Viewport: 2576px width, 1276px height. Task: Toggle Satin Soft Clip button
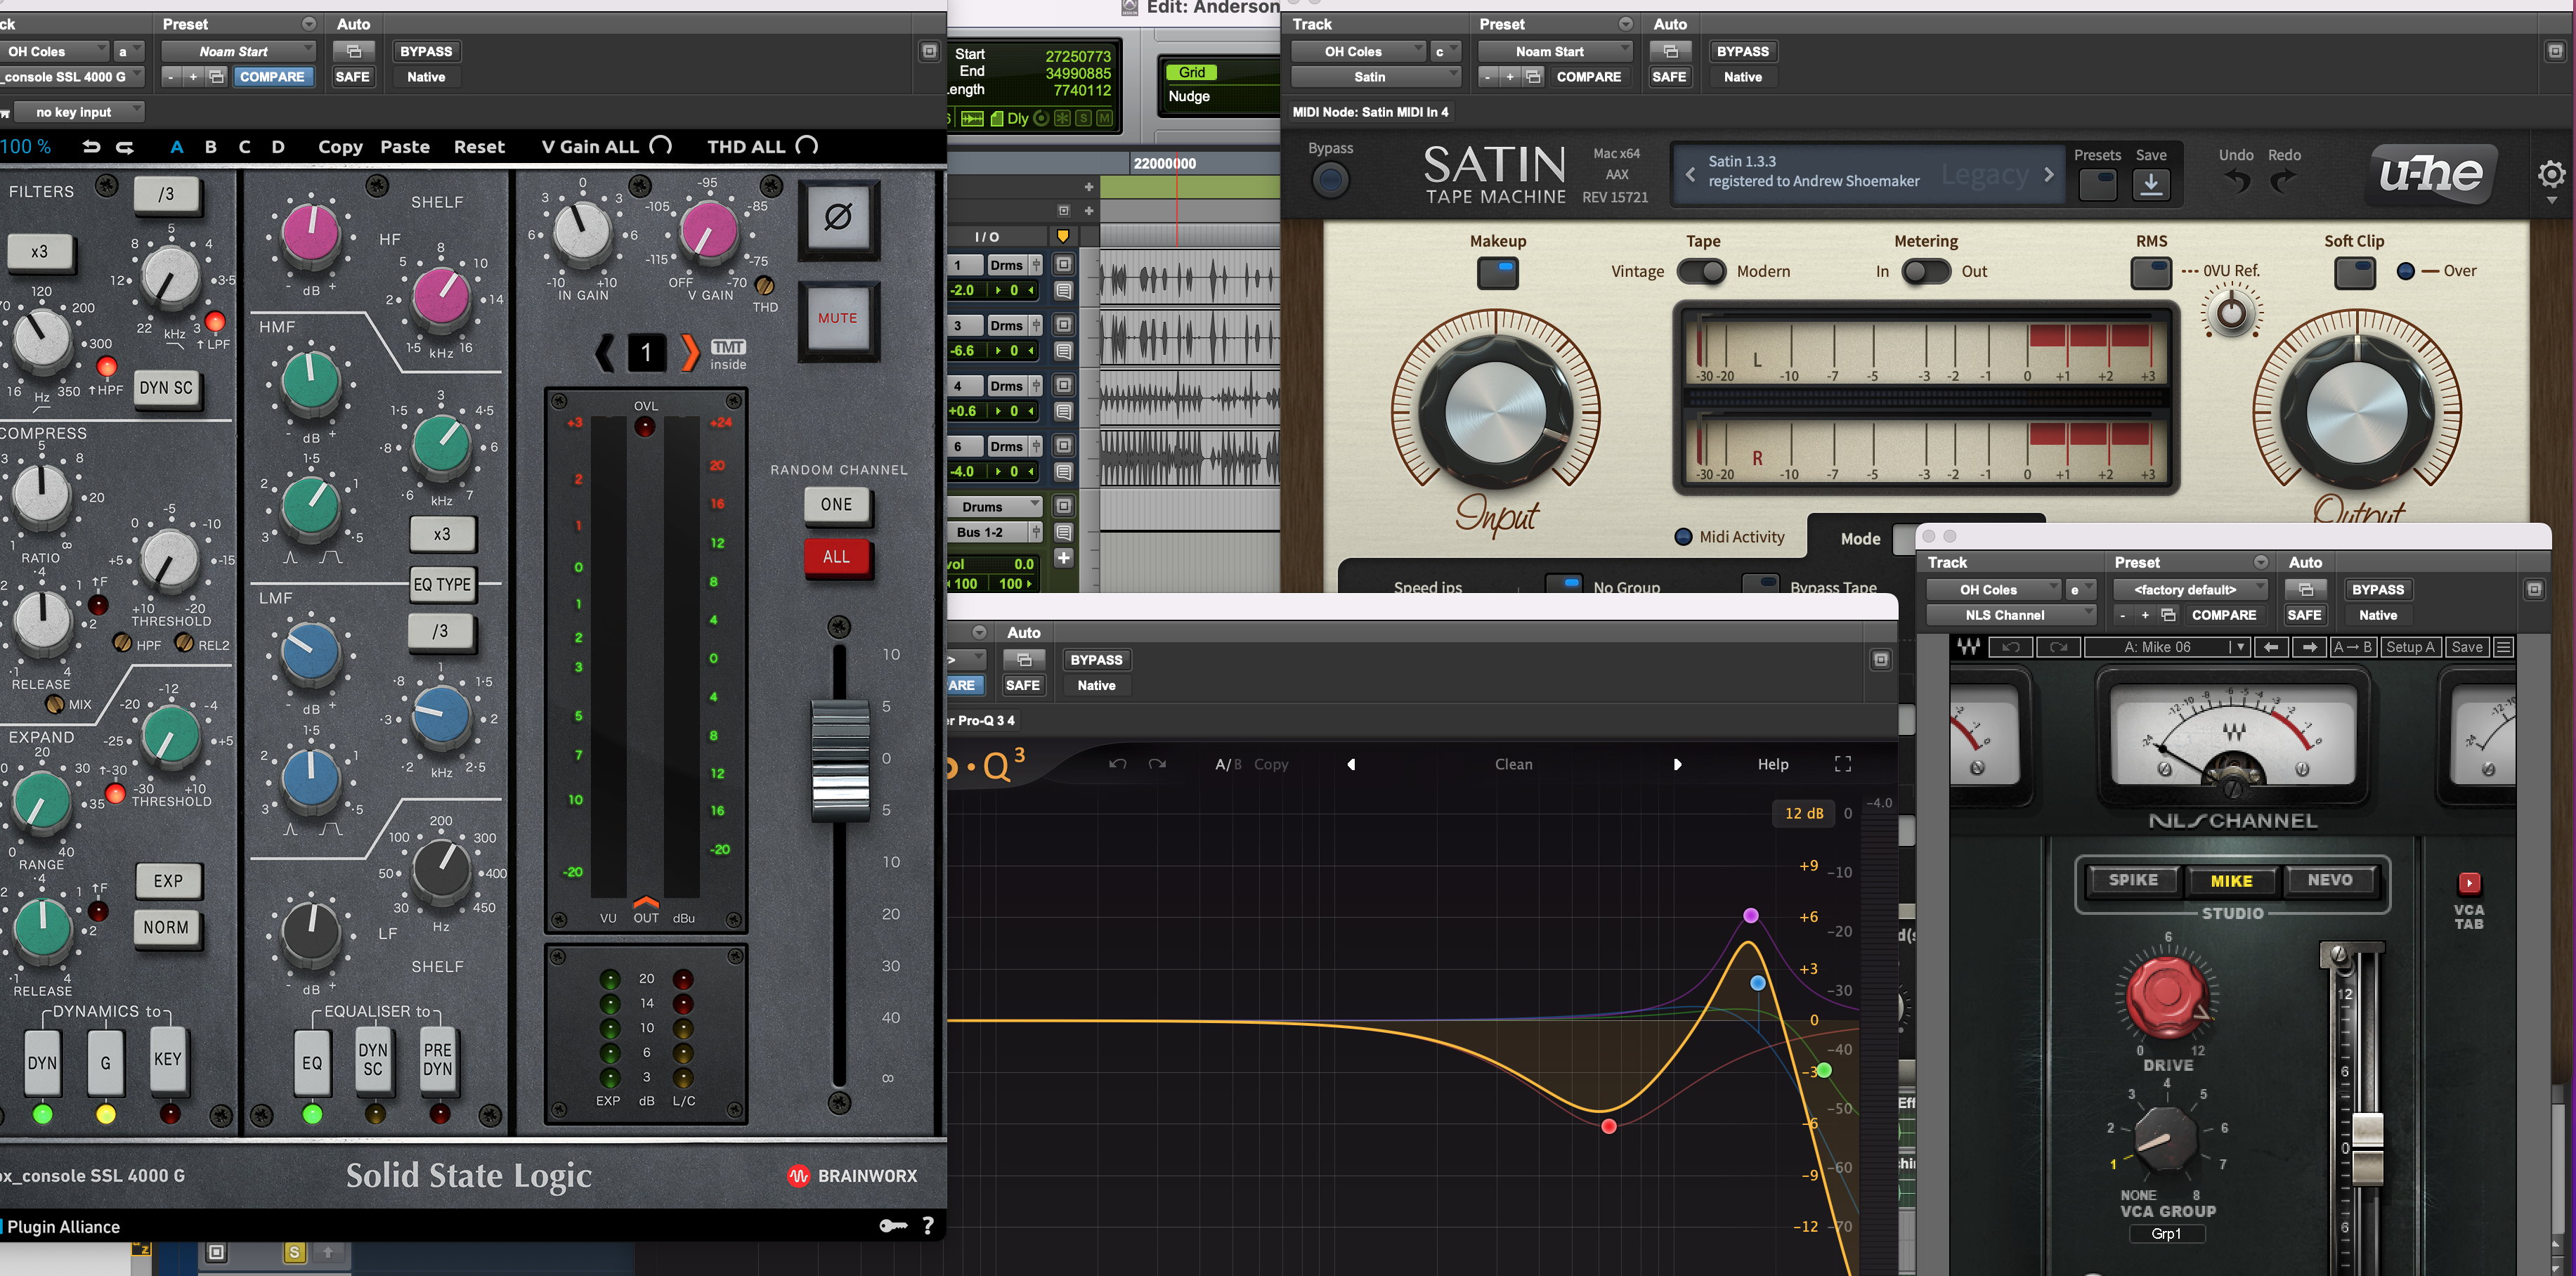coord(2354,272)
